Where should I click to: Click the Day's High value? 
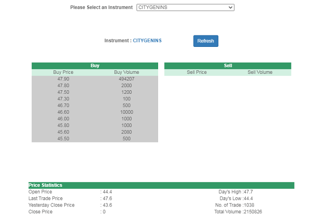pos(248,192)
